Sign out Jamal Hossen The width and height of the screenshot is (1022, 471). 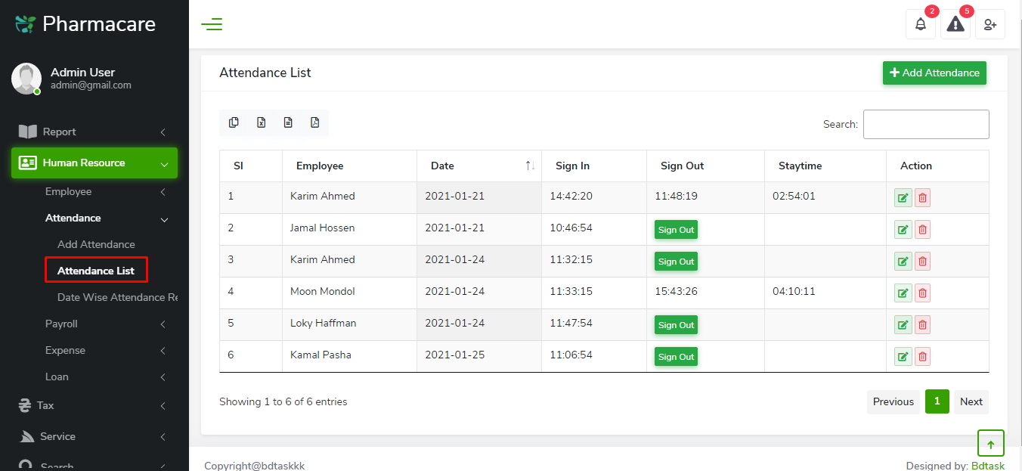tap(676, 230)
